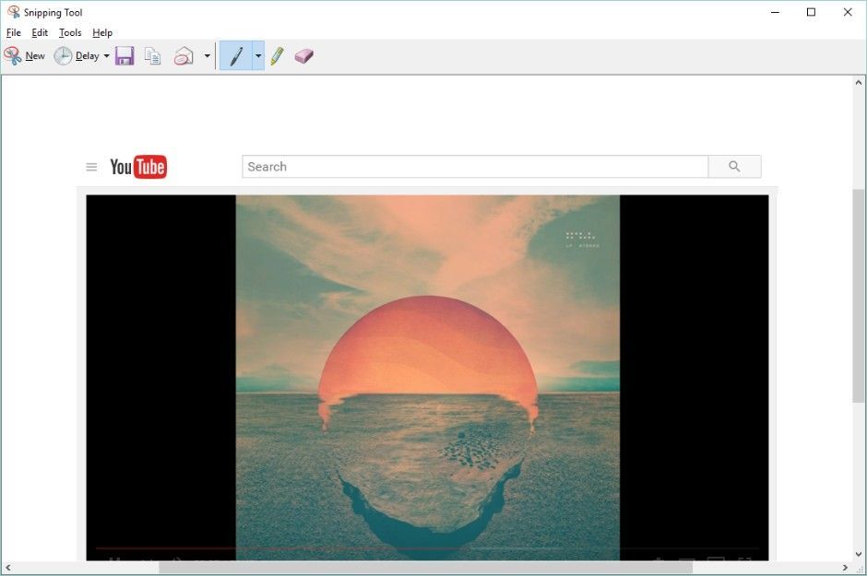Close the Snipping Tool window
Screen dimensions: 867x576
848,12
